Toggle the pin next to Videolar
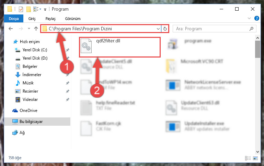 [68, 100]
